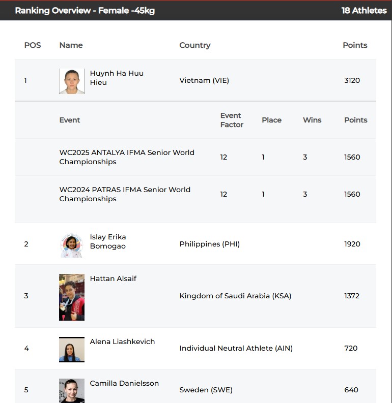Click the 18 Athletes count label
The height and width of the screenshot is (403, 392).
(364, 11)
